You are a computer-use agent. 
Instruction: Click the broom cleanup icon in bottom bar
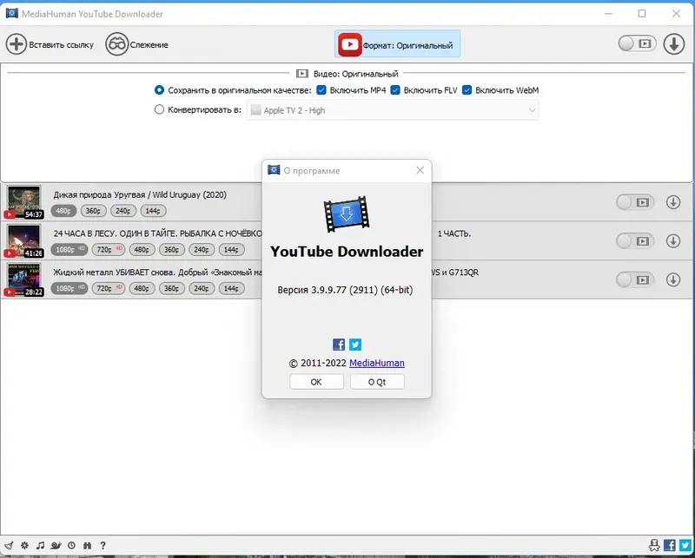[9, 545]
